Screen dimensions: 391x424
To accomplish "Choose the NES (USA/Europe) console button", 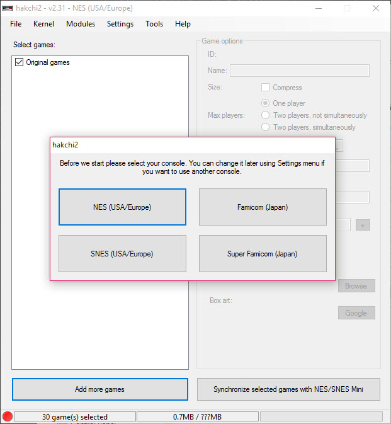I will (x=122, y=207).
